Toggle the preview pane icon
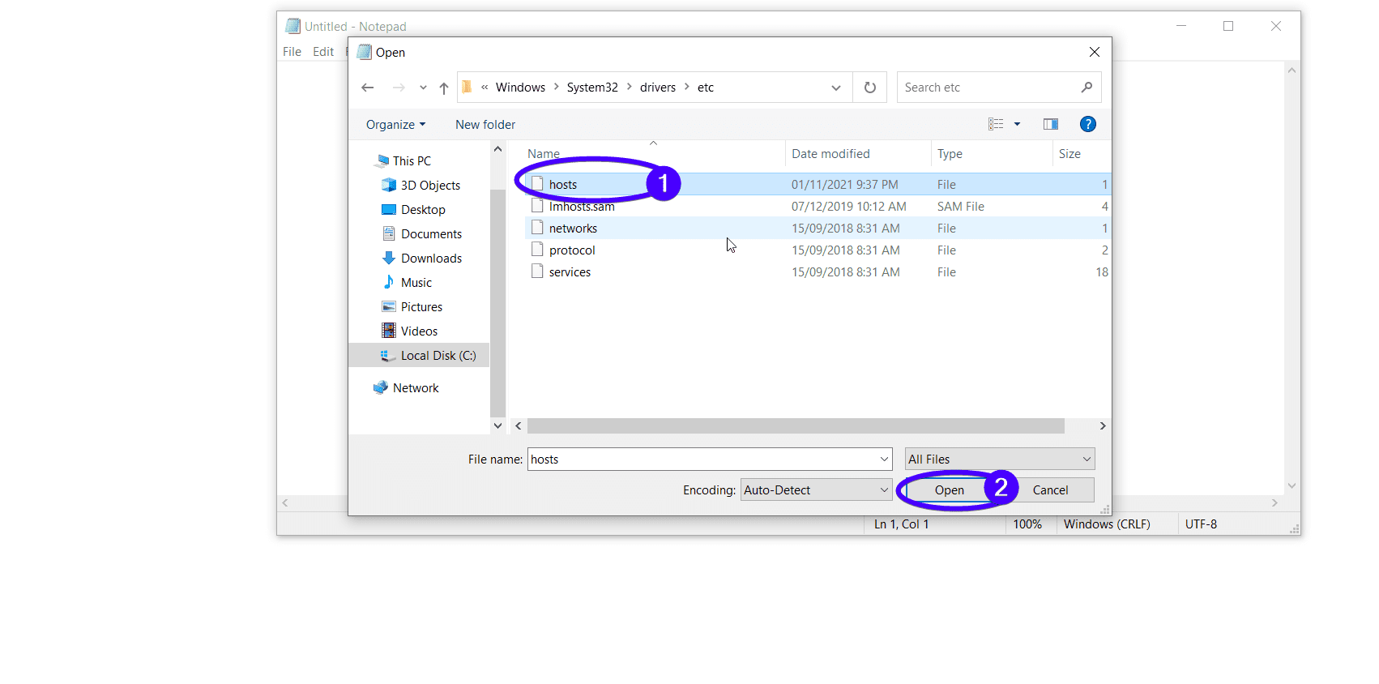1379x684 pixels. pos(1051,124)
